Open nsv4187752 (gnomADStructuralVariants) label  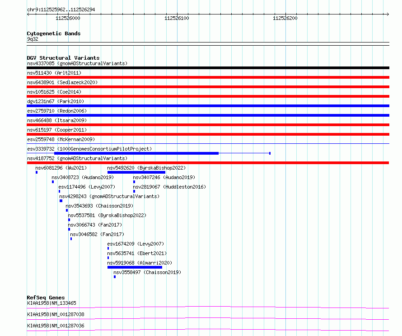pos(77,158)
